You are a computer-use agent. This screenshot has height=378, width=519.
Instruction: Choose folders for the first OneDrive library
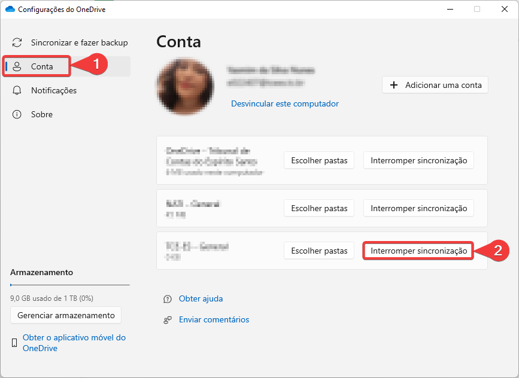pos(319,160)
